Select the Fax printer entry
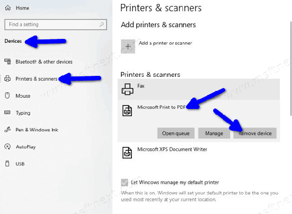This screenshot has width=292, height=214. 199,89
